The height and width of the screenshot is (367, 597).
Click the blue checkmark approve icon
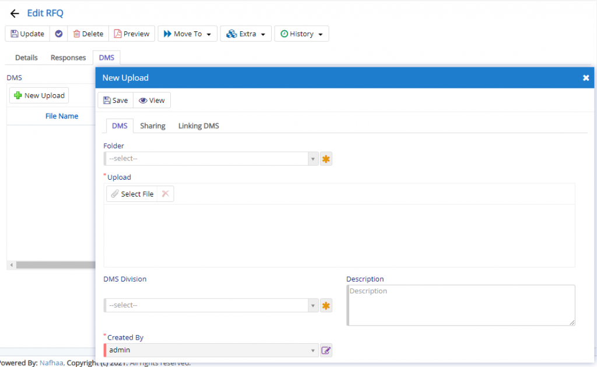tap(59, 34)
